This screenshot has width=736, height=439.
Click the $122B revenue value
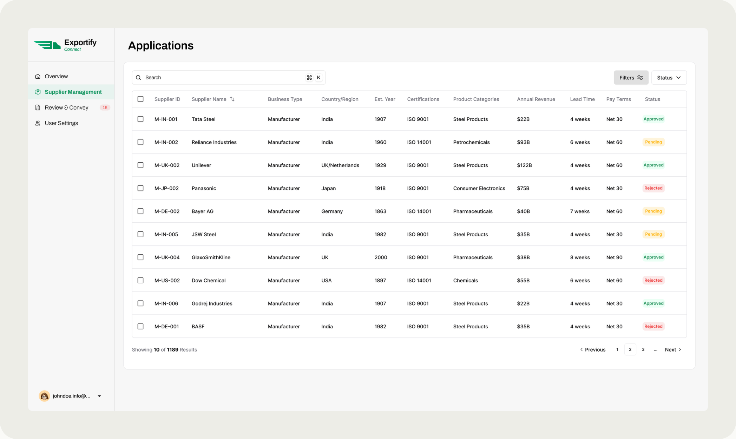click(524, 165)
